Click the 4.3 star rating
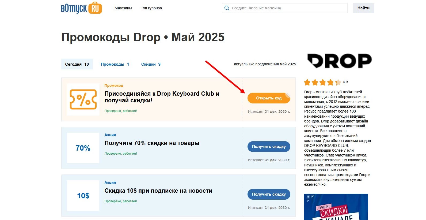The image size is (426, 220). 326,82
